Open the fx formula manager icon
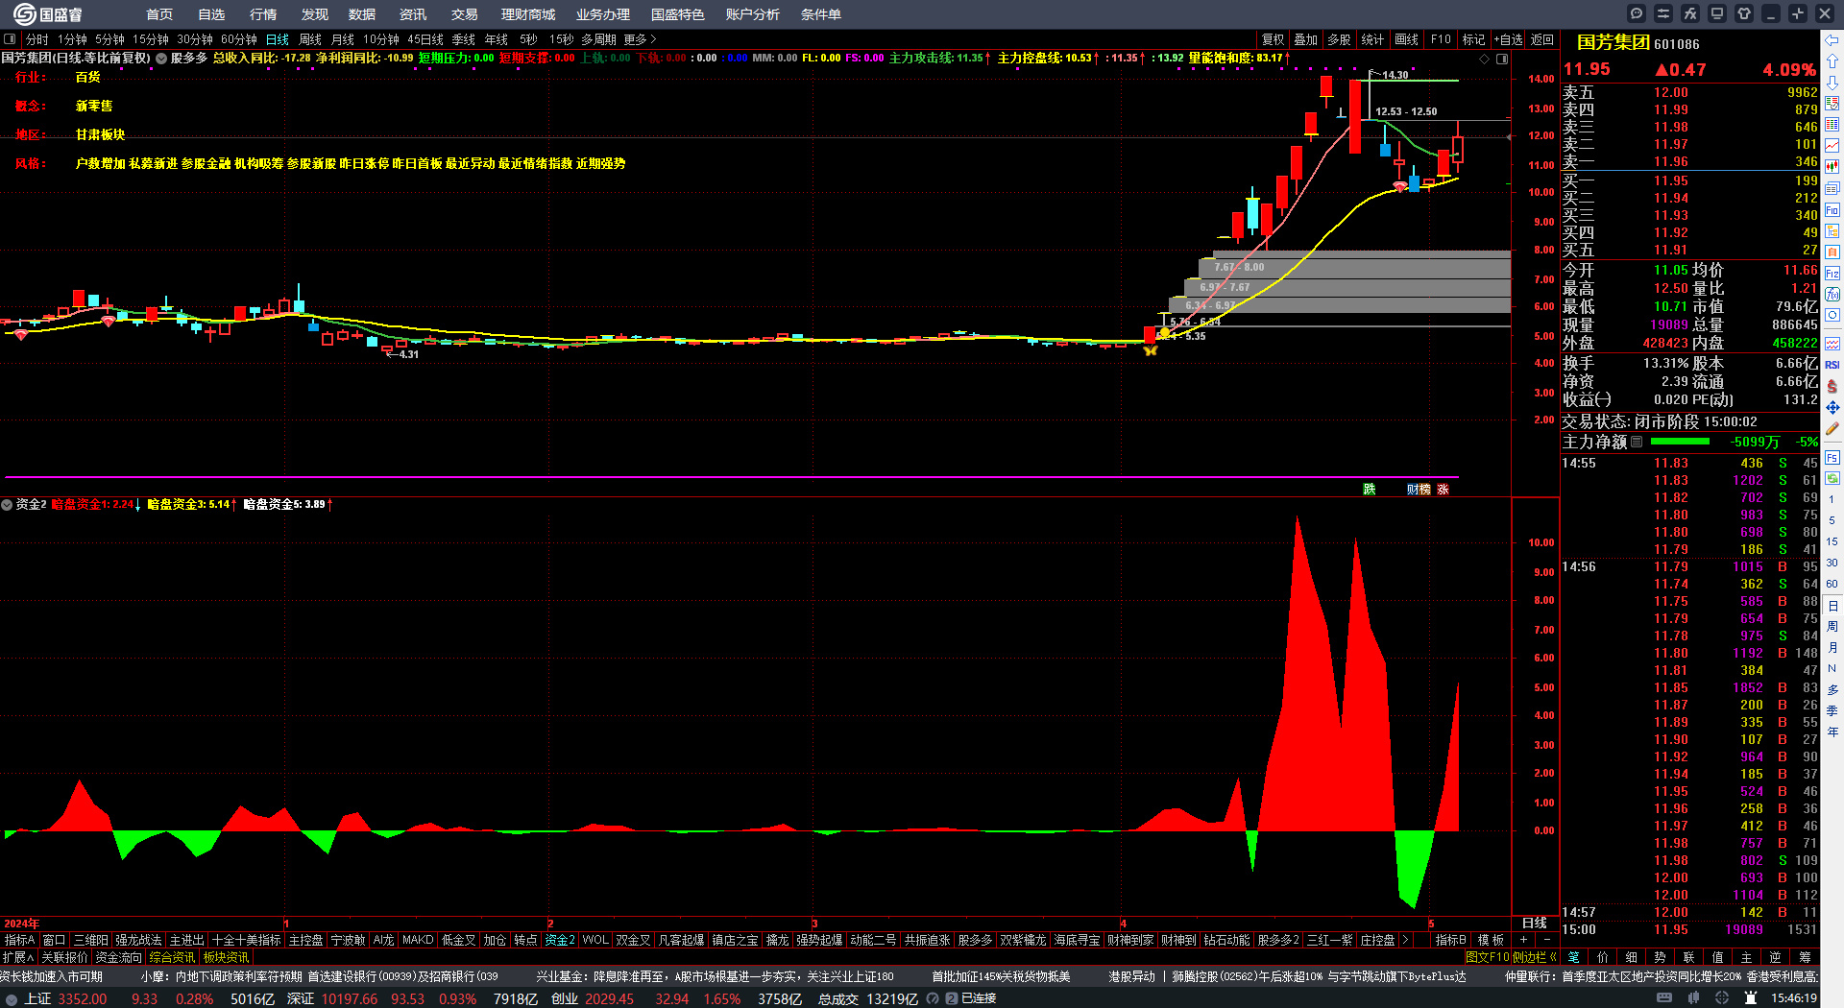This screenshot has height=1008, width=1844. pos(1690,13)
